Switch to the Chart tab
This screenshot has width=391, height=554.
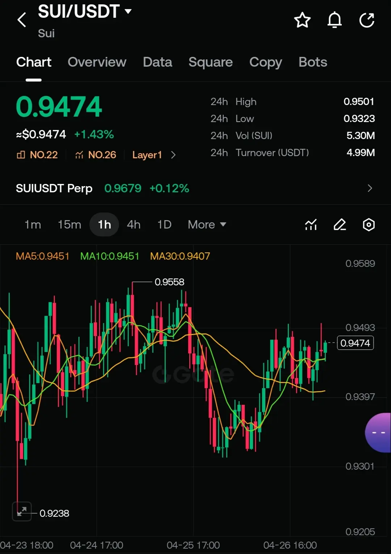(34, 62)
